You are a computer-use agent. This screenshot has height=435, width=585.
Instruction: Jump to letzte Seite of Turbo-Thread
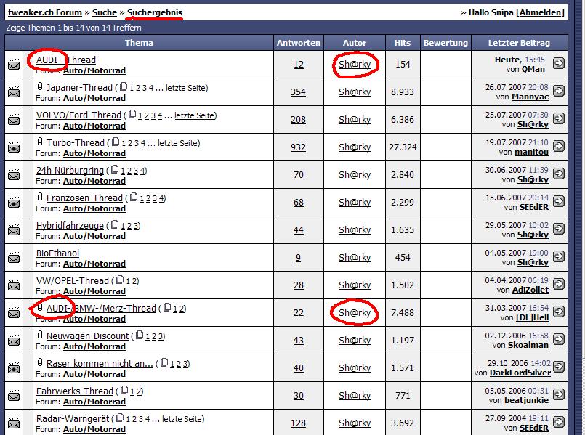pos(178,143)
